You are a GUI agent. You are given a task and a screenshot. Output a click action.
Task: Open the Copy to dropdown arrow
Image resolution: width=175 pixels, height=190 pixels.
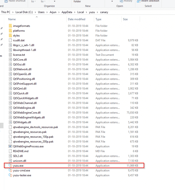tap(45, 2)
